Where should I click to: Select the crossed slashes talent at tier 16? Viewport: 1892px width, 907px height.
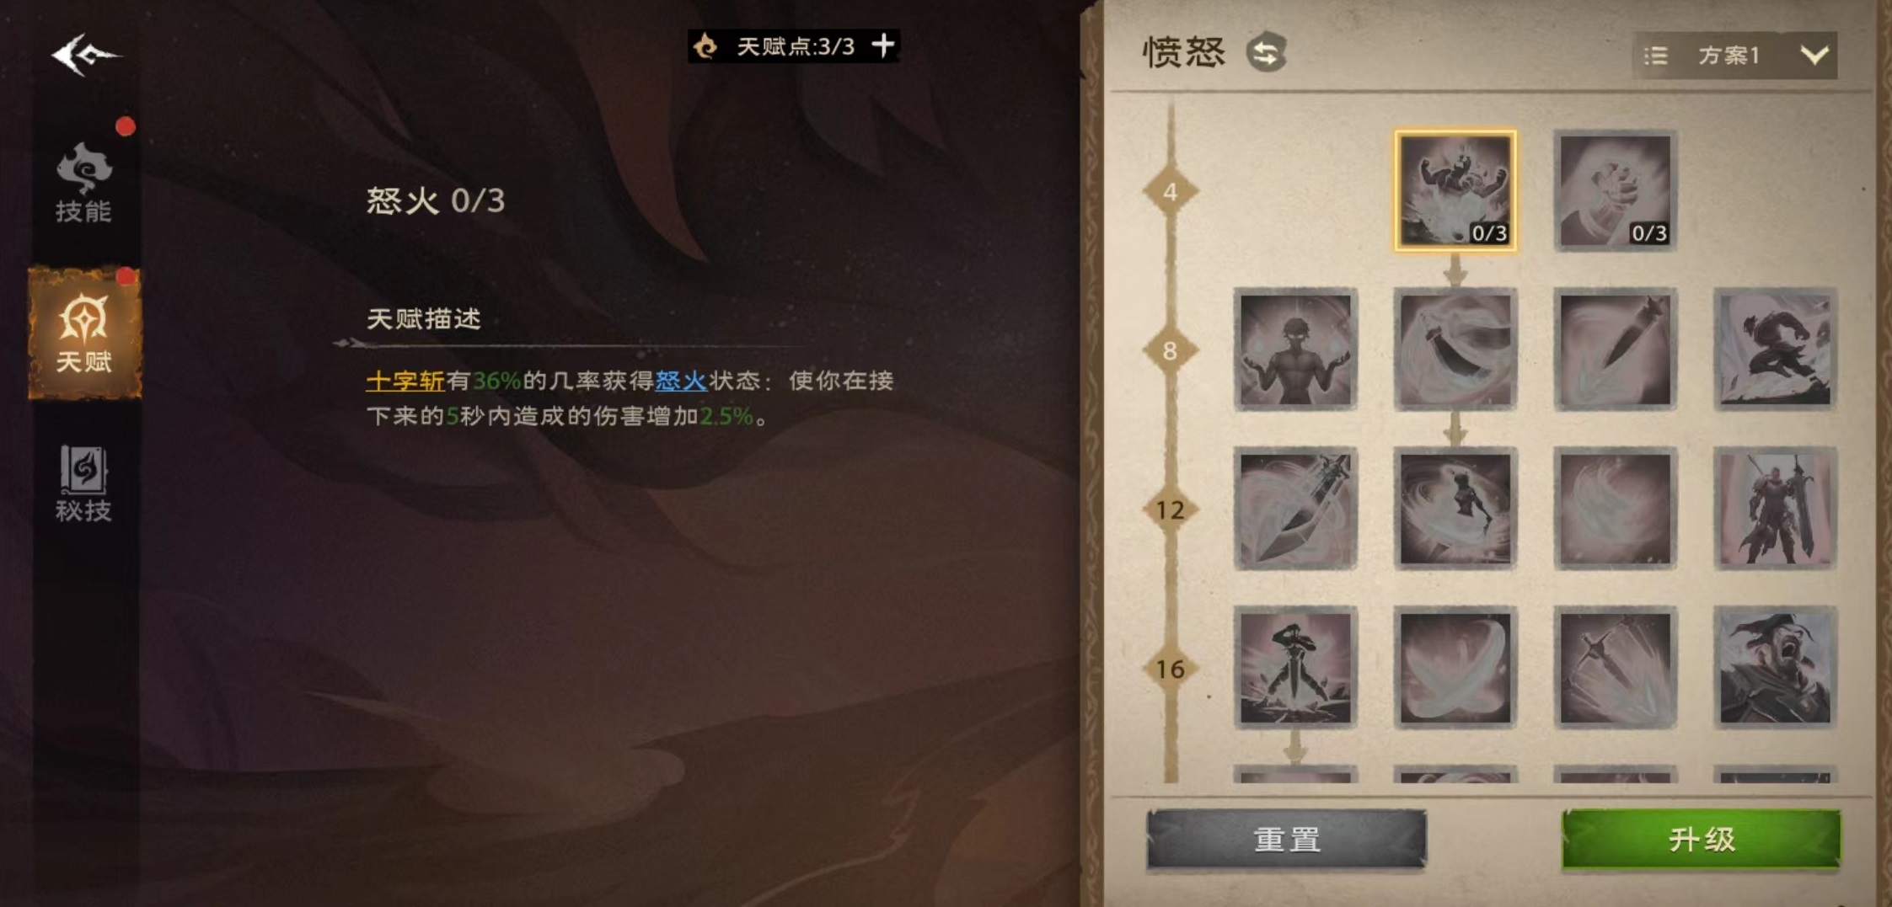click(x=1455, y=668)
